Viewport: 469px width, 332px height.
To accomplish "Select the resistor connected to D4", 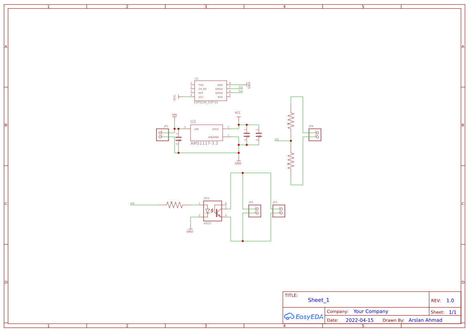I will click(175, 204).
